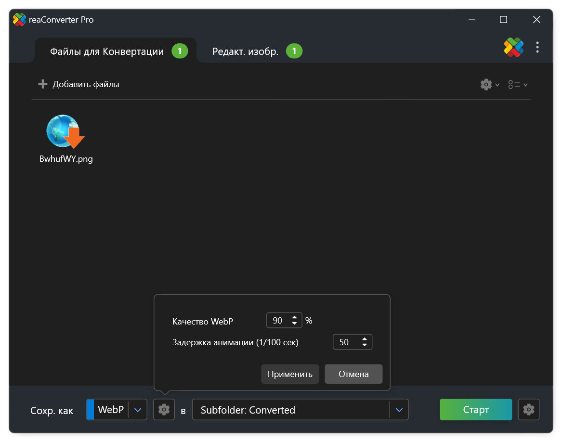This screenshot has height=442, width=562.
Task: Click the plus icon to add files
Action: (x=43, y=84)
